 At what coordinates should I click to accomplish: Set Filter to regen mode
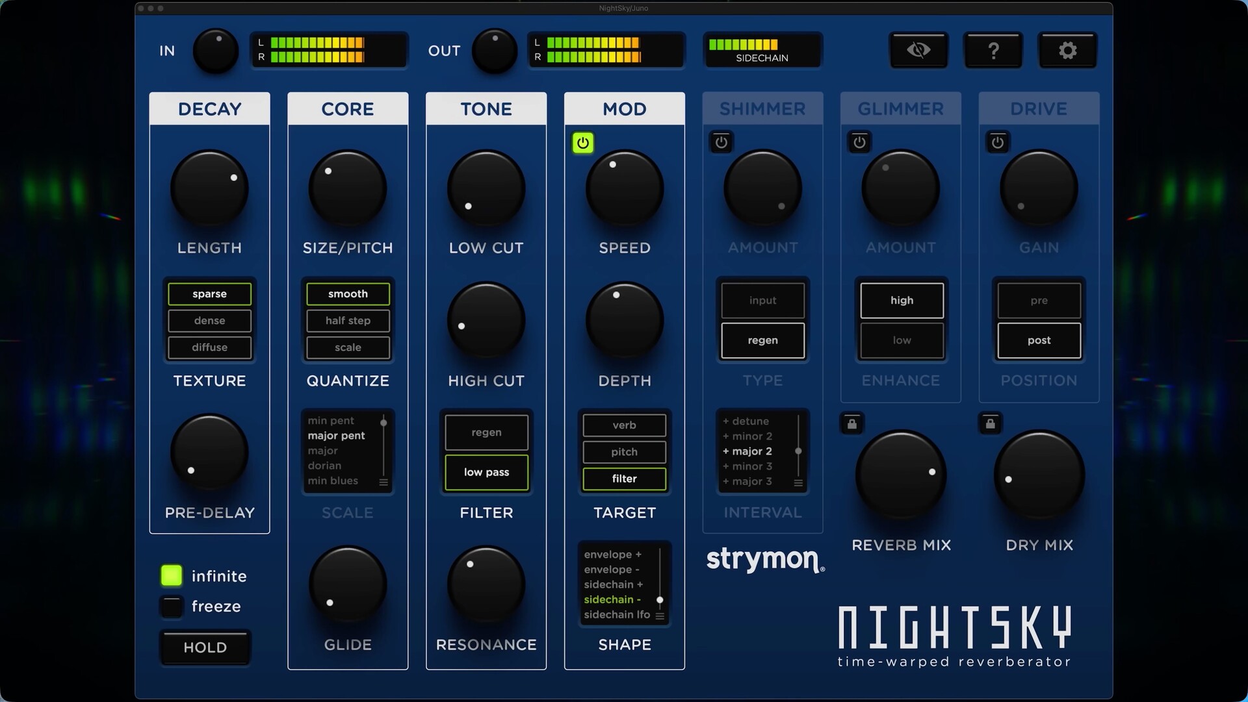tap(486, 432)
